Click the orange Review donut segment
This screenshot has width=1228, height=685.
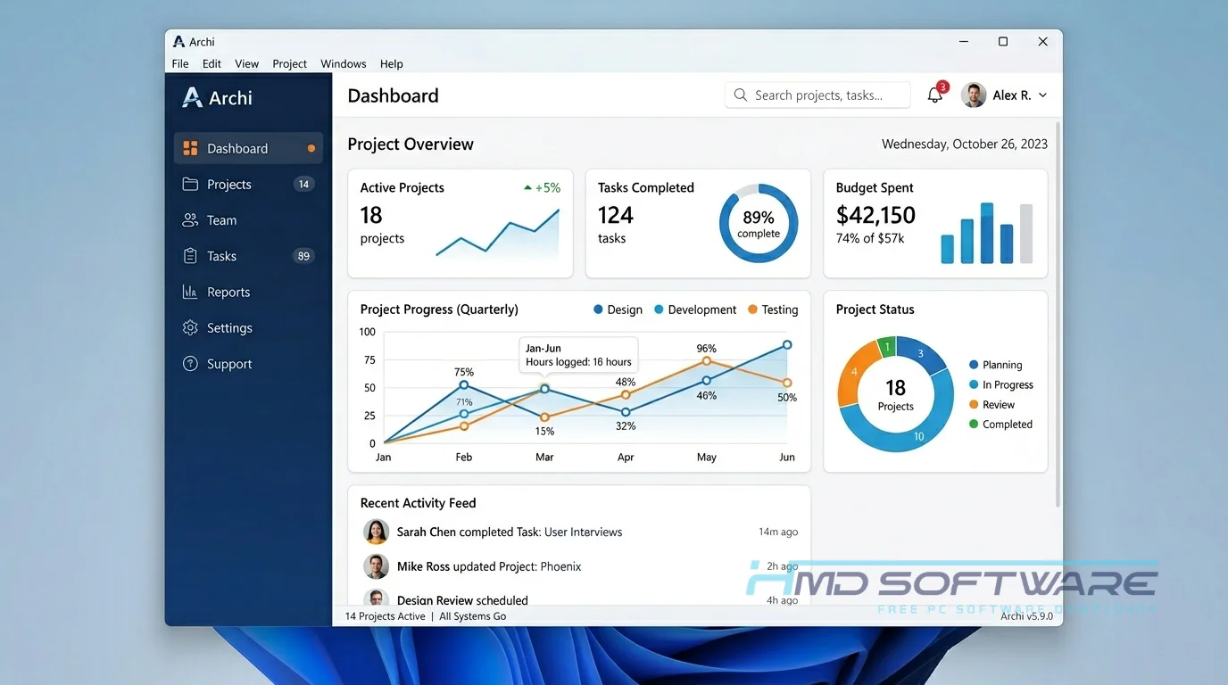[x=855, y=373]
